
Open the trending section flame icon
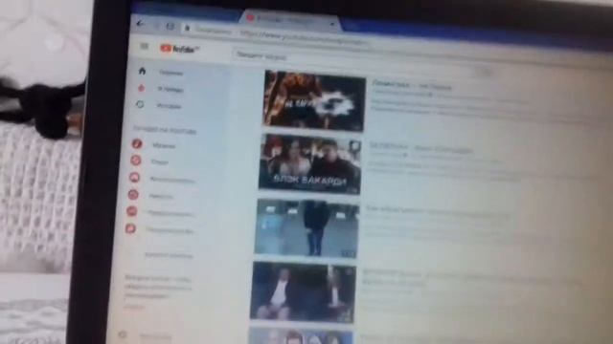141,88
